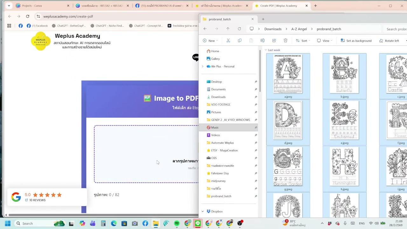Go back in the Chrome browser
The width and height of the screenshot is (407, 229).
click(x=10, y=16)
